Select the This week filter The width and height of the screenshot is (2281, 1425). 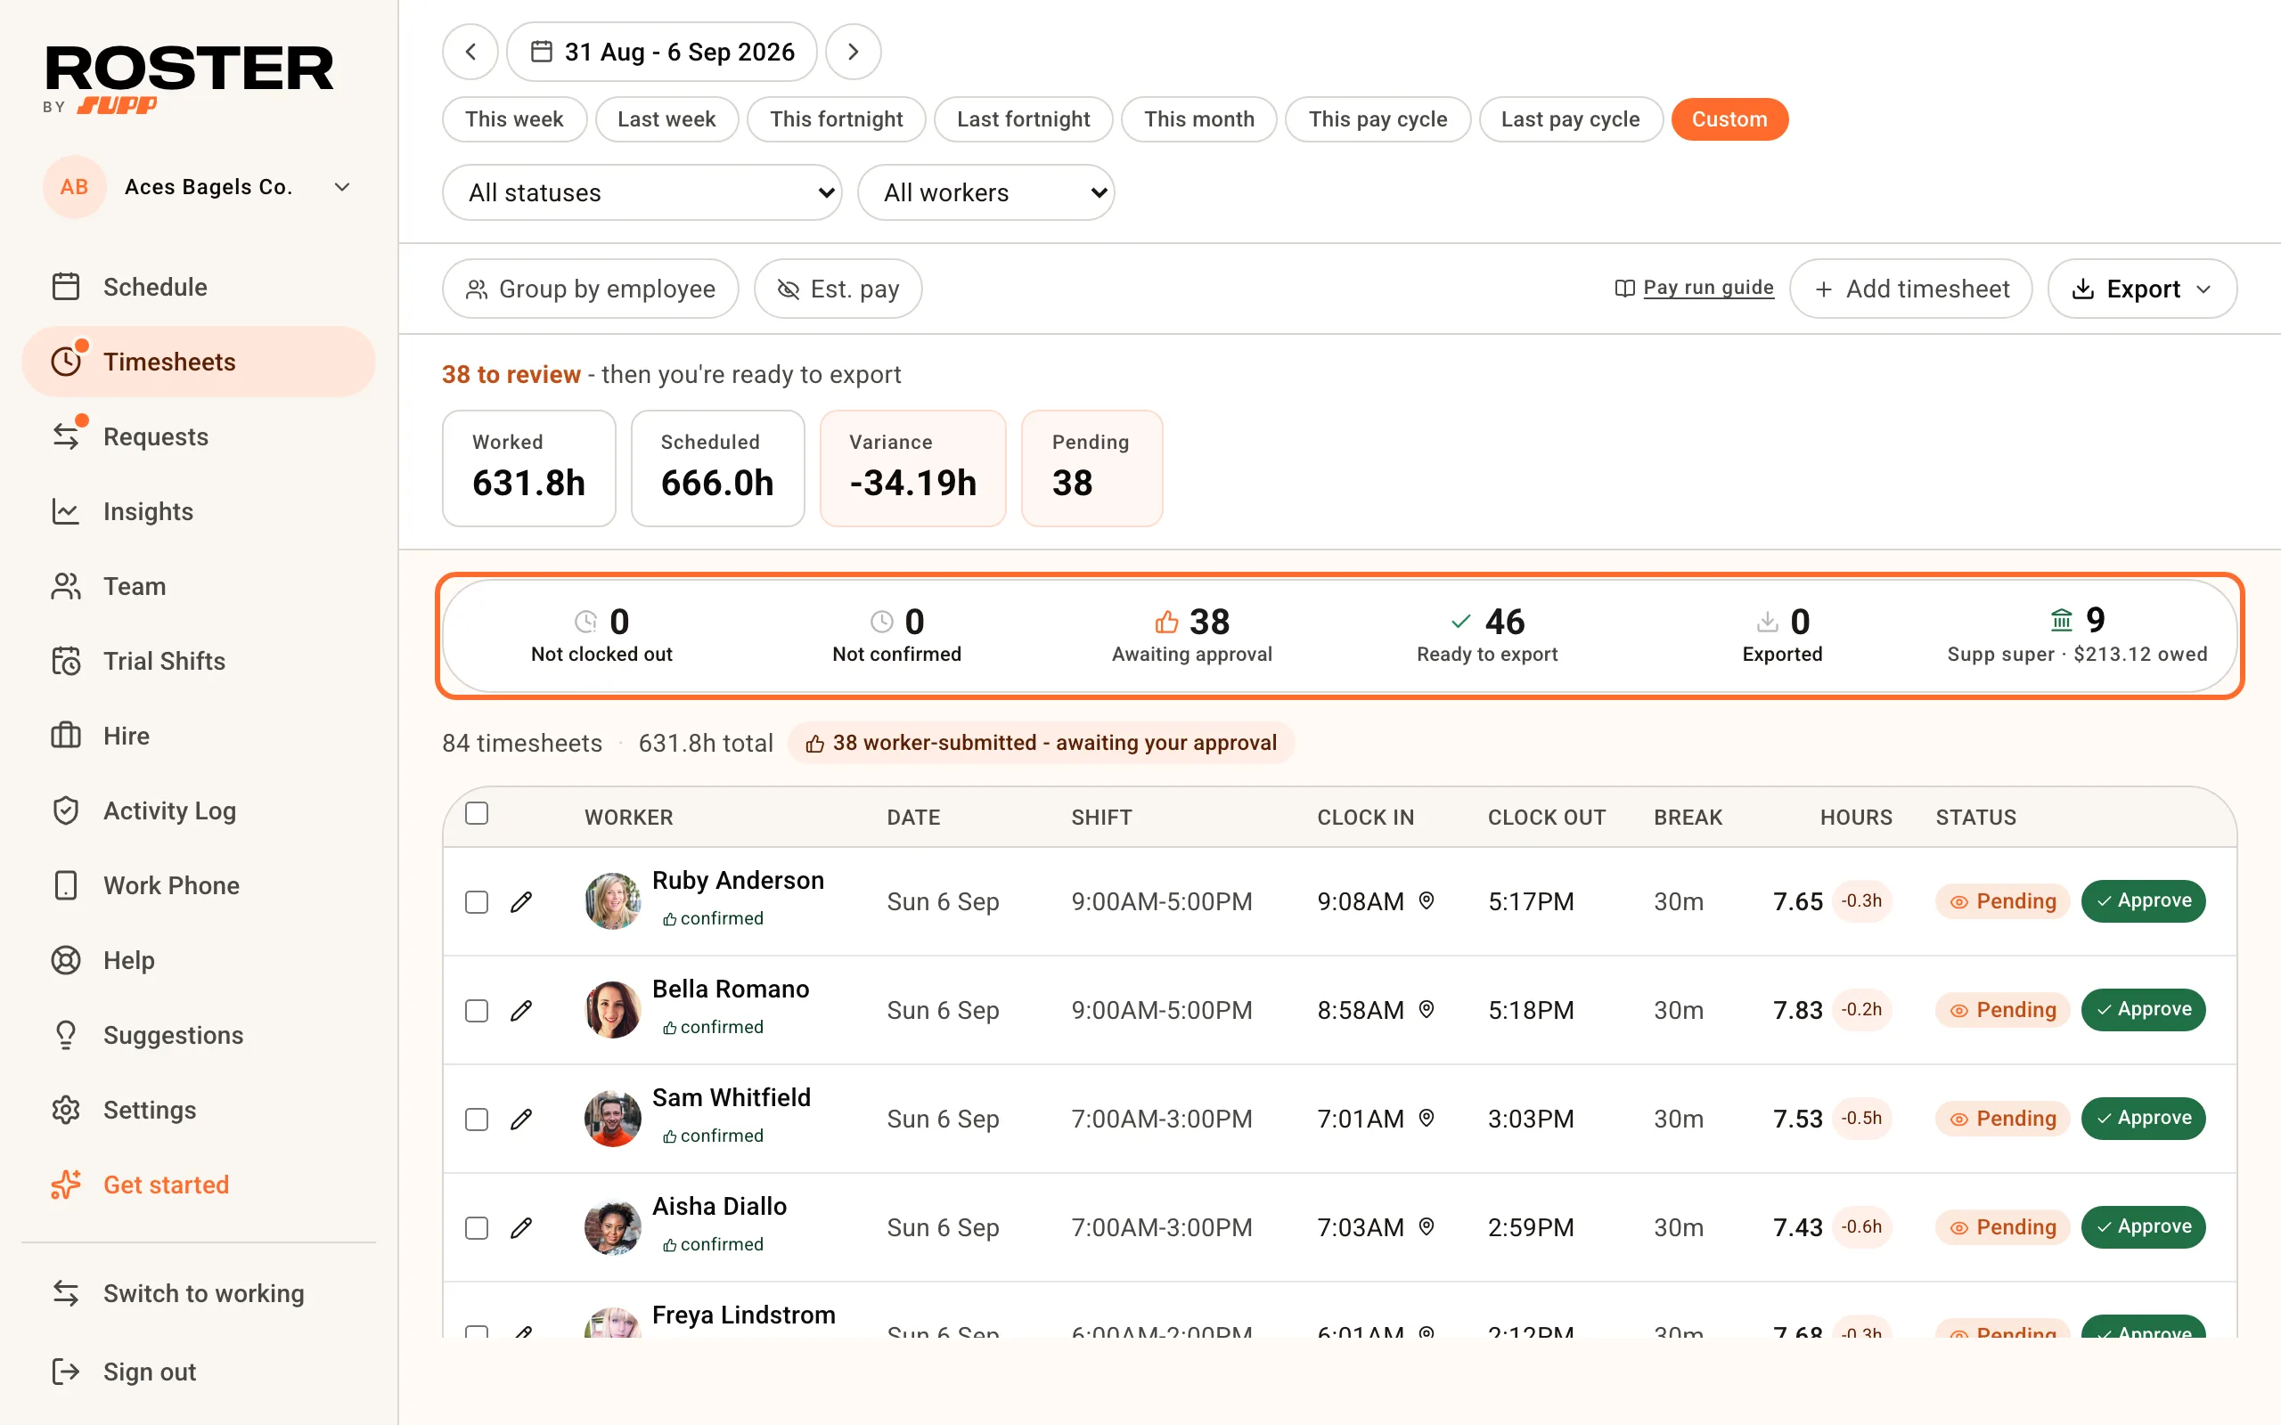[515, 118]
